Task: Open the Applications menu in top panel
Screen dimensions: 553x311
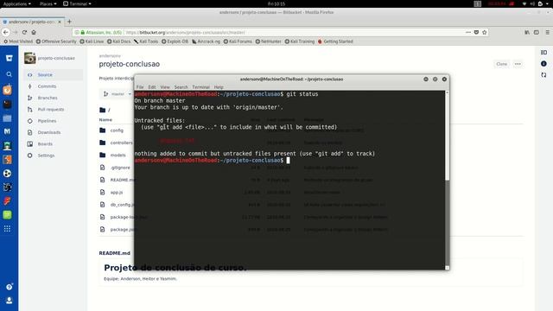Action: [x=16, y=3]
